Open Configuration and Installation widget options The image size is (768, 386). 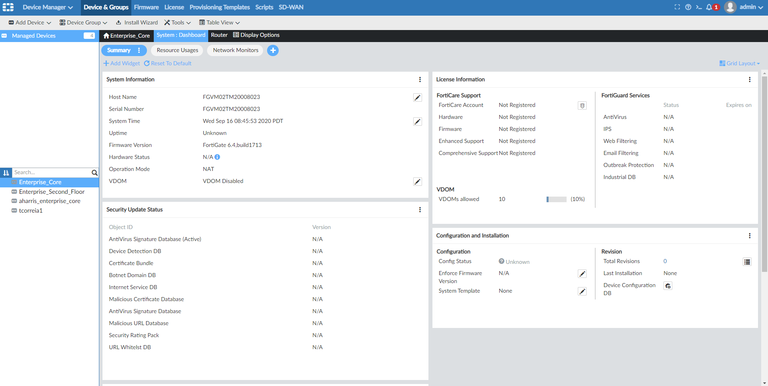point(750,236)
